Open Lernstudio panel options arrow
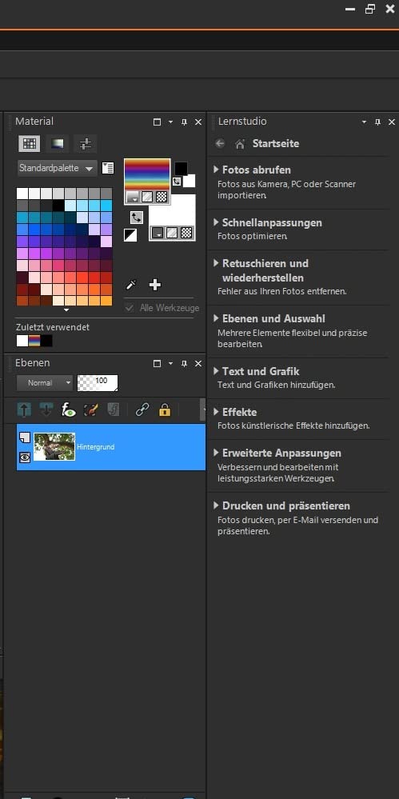The image size is (399, 799). pos(364,122)
